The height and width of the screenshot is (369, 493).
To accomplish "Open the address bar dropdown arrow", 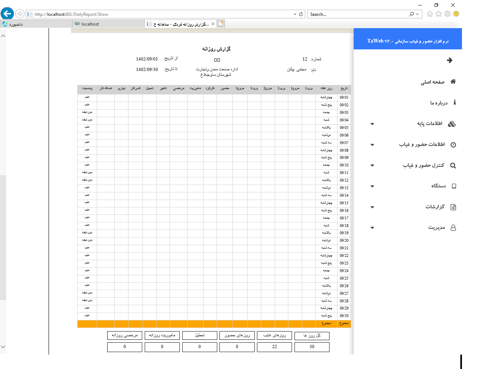I will point(295,14).
